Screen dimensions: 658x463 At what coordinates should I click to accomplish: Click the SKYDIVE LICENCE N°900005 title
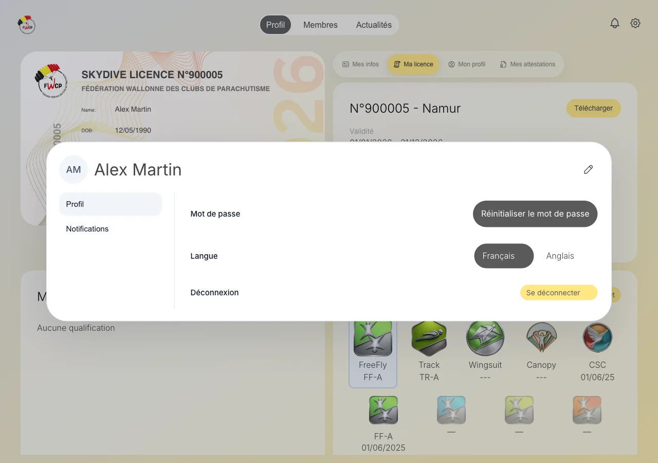pyautogui.click(x=152, y=75)
